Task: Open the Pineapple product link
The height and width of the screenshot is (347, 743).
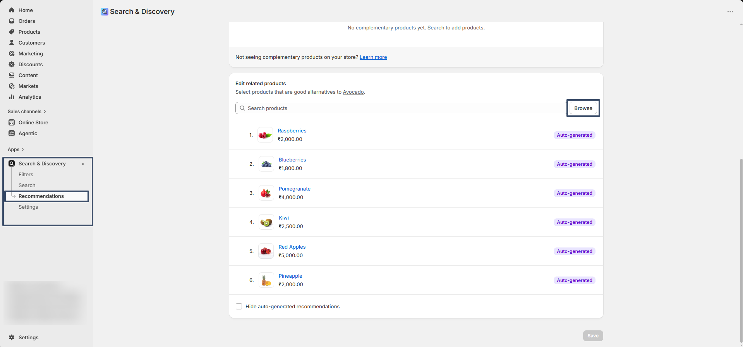Action: point(290,276)
